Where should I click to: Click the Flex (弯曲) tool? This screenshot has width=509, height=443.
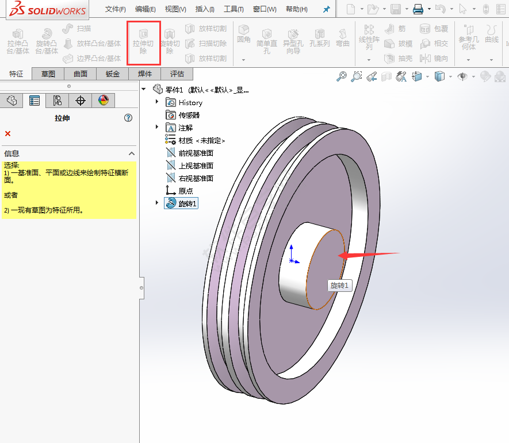tap(342, 38)
